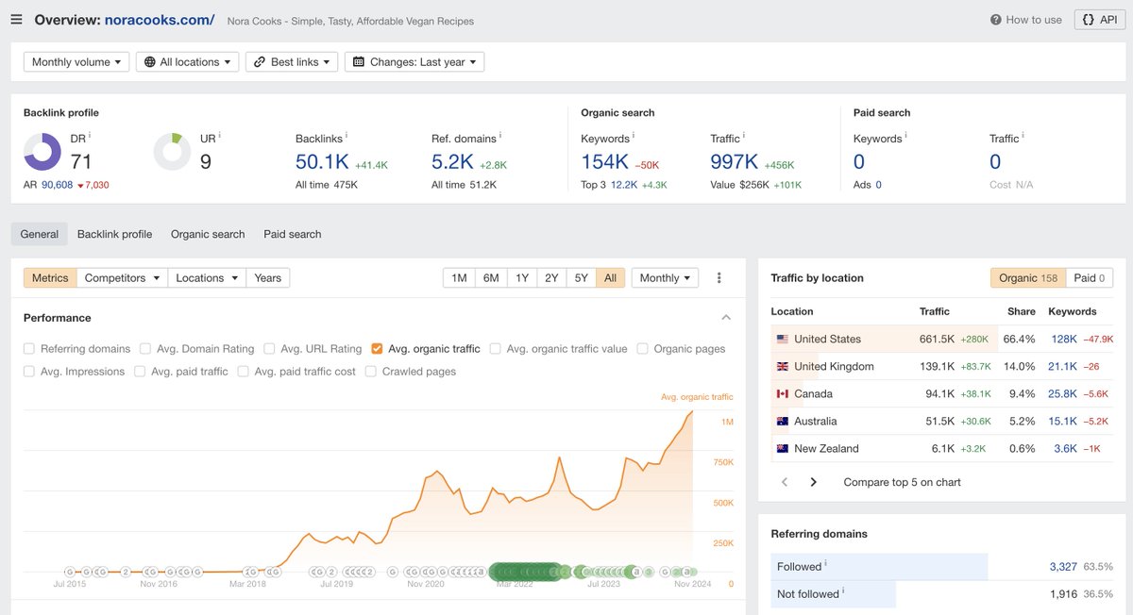Enable the Referring domains checkbox
Viewport: 1133px width, 615px height.
click(x=29, y=349)
